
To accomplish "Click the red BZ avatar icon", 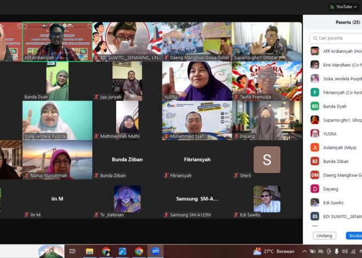I will point(315,161).
